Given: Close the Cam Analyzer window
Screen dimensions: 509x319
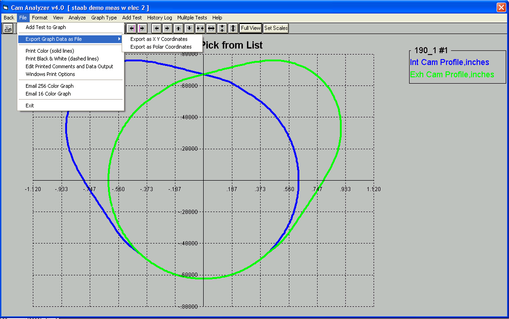Looking at the screenshot, I should click(501, 7).
